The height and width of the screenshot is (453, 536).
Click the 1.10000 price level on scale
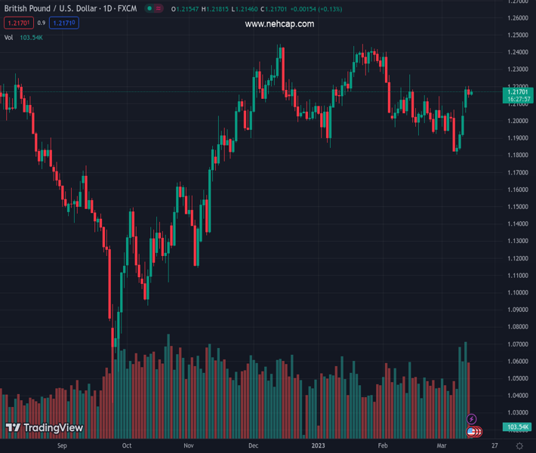pyautogui.click(x=517, y=293)
